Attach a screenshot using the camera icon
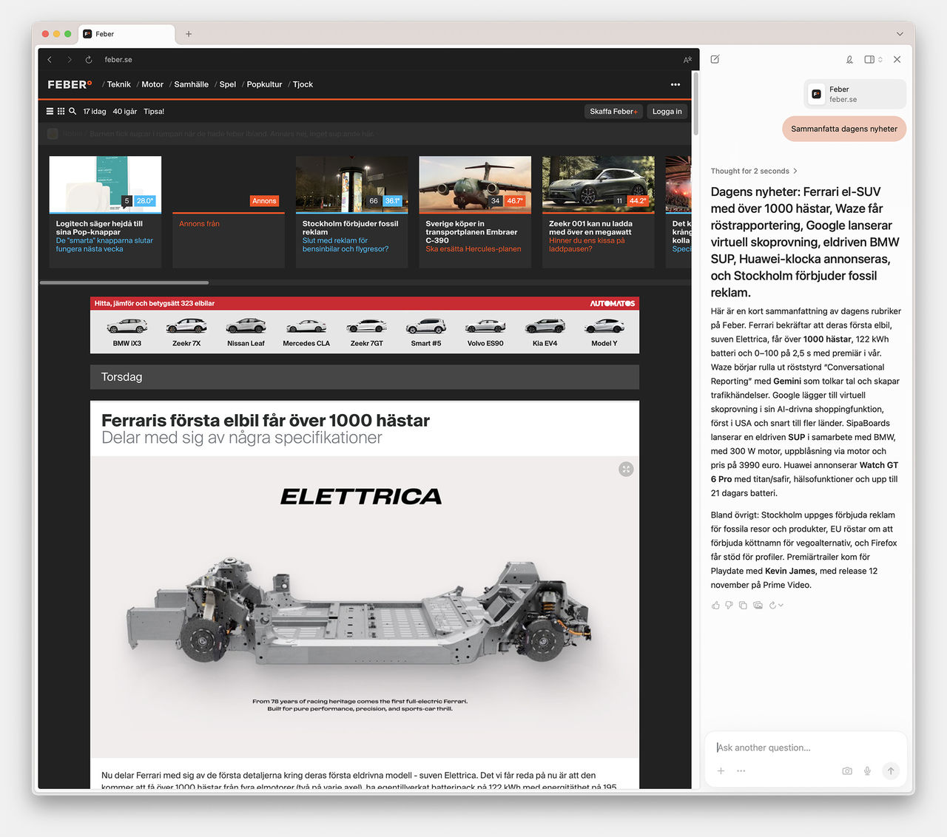The height and width of the screenshot is (837, 947). pyautogui.click(x=846, y=770)
